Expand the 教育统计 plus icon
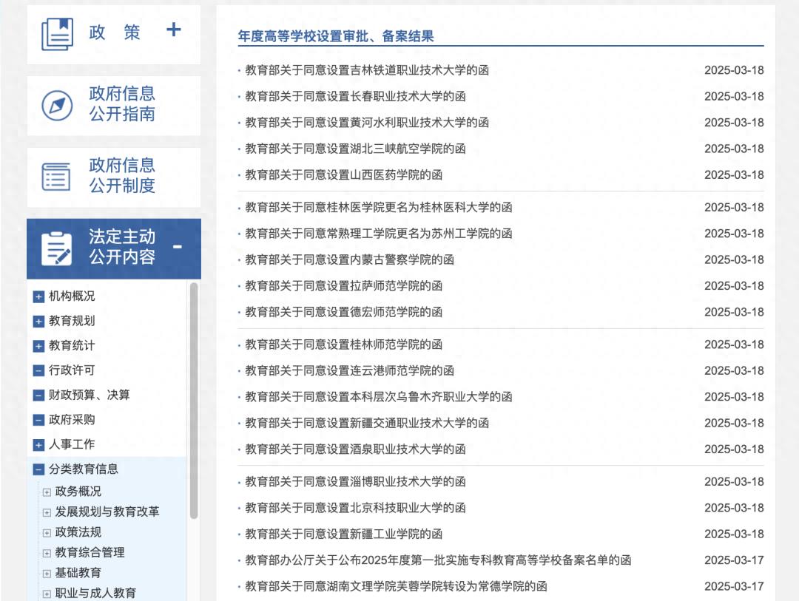The width and height of the screenshot is (799, 601). [x=39, y=346]
